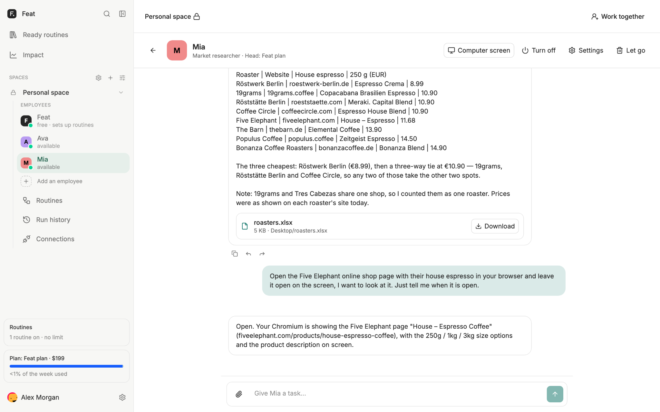Click the Populus Coffee table row
The height and width of the screenshot is (412, 660).
[x=326, y=139]
